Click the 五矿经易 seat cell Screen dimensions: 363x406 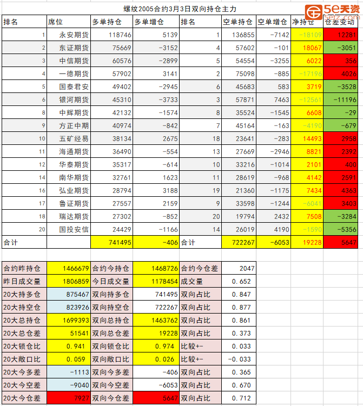tap(69, 138)
